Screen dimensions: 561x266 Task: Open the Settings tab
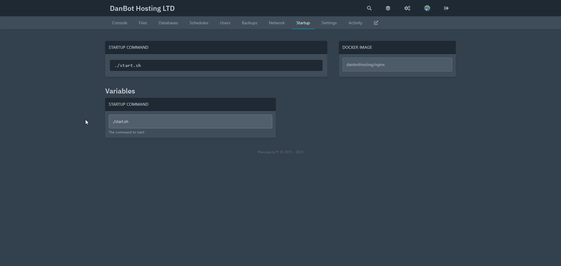click(329, 23)
